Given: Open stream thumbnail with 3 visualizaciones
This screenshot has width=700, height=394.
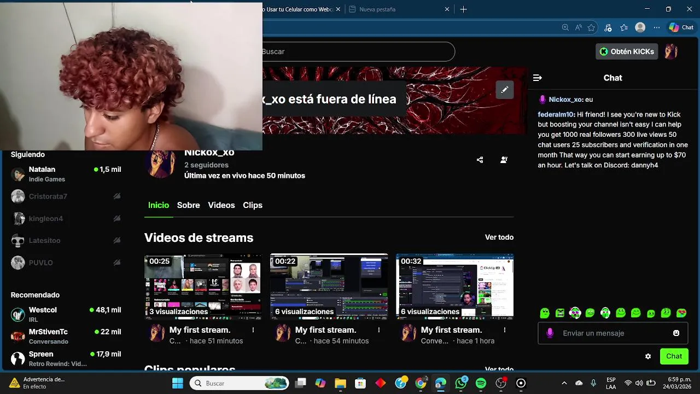Looking at the screenshot, I should [203, 287].
